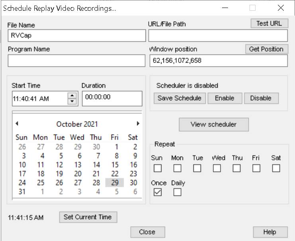This screenshot has height=241, width=295.
Task: Click the Get Position button
Action: [266, 49]
